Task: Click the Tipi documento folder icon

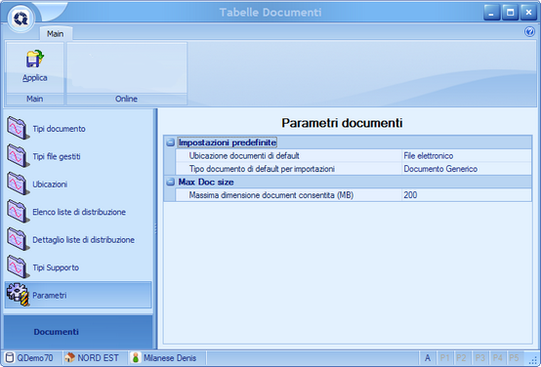Action: click(x=18, y=128)
